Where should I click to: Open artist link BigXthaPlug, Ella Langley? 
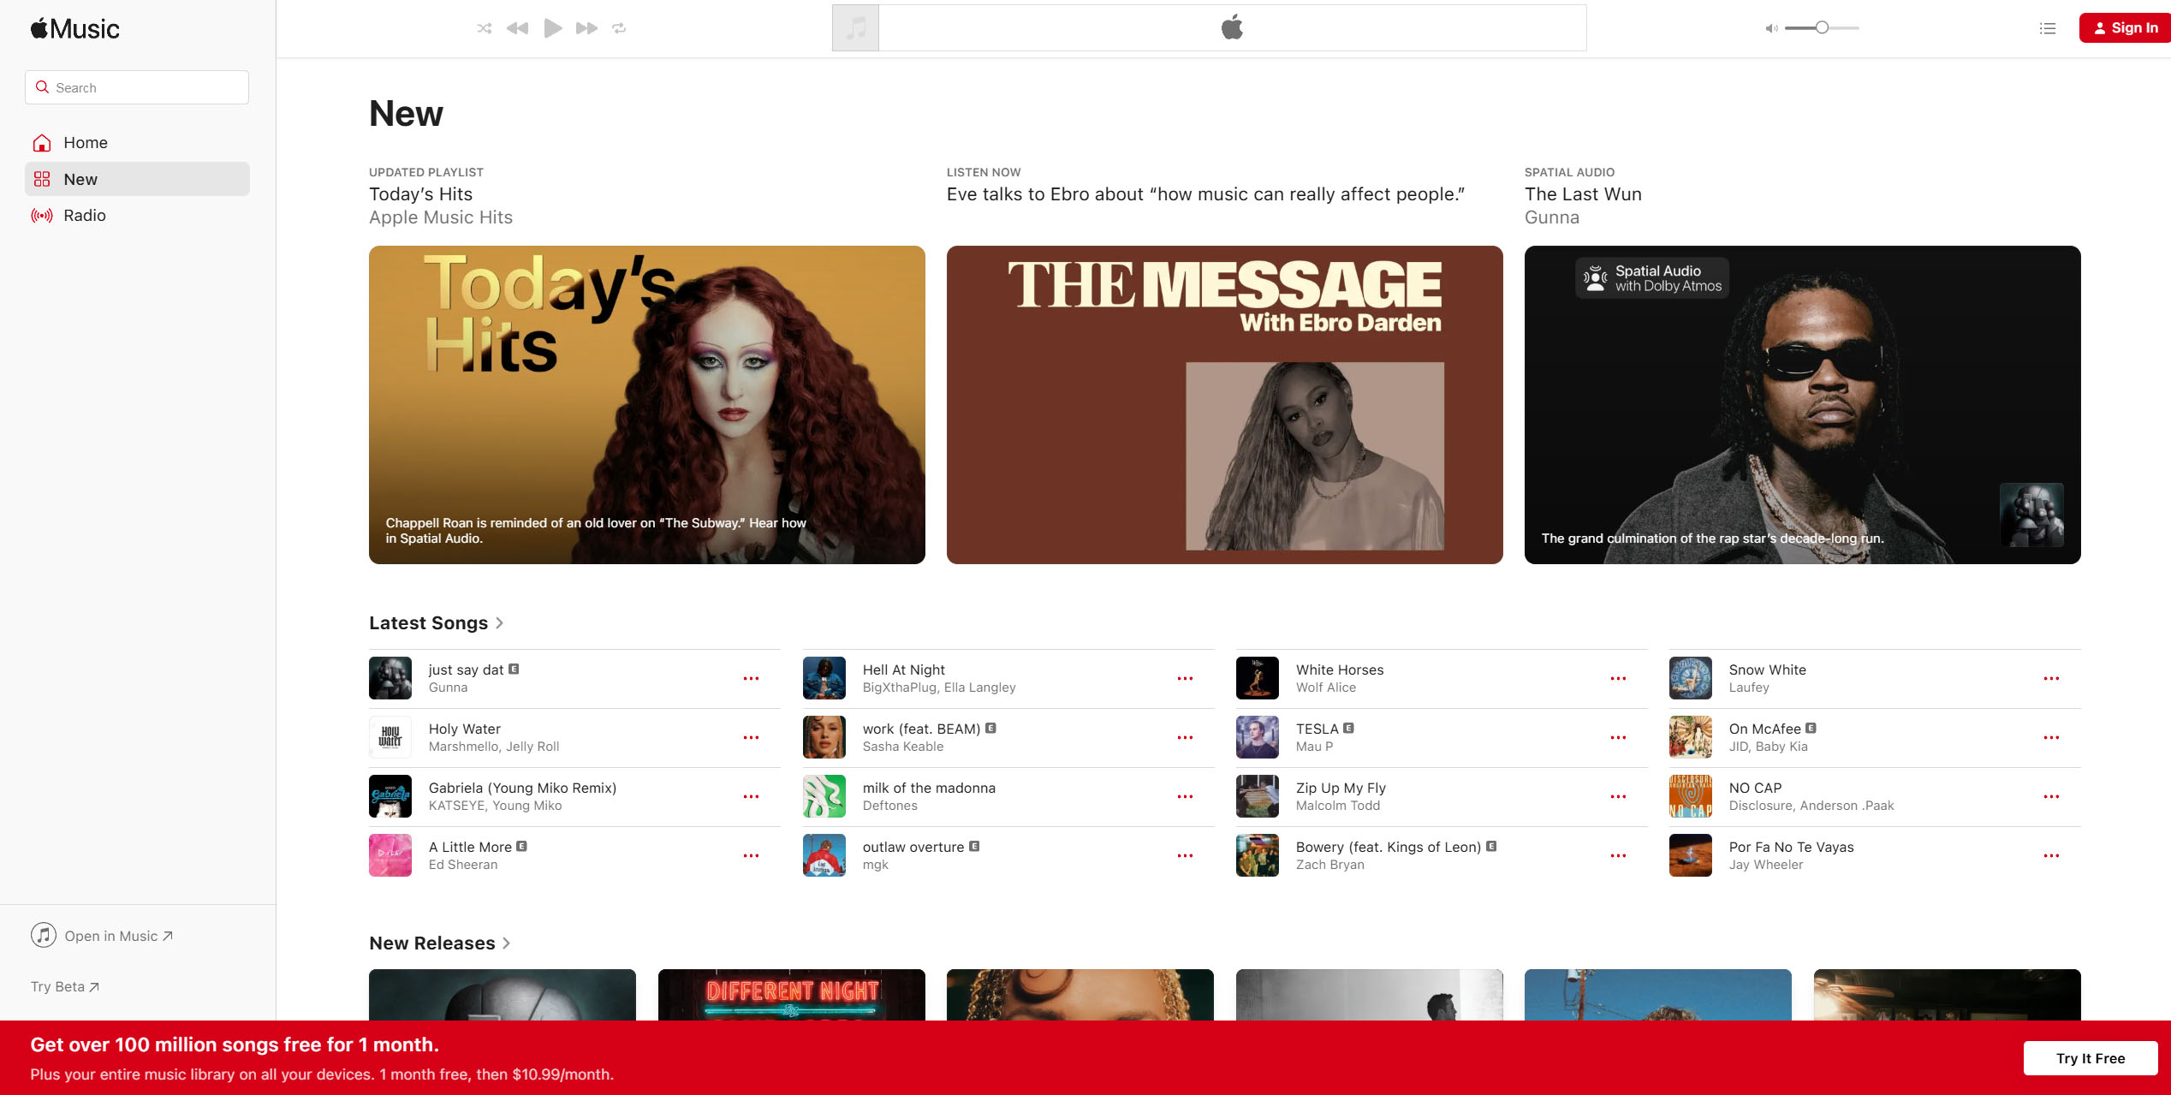coord(939,687)
